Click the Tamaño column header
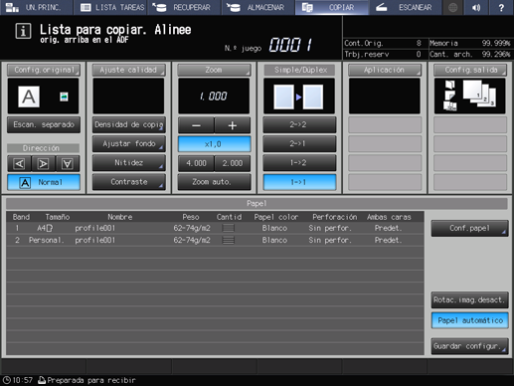 58,217
